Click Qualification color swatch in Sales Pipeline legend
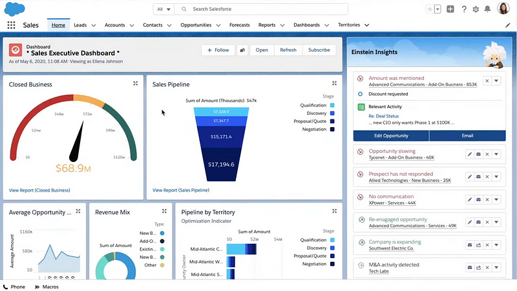517x291 pixels. pyautogui.click(x=332, y=105)
